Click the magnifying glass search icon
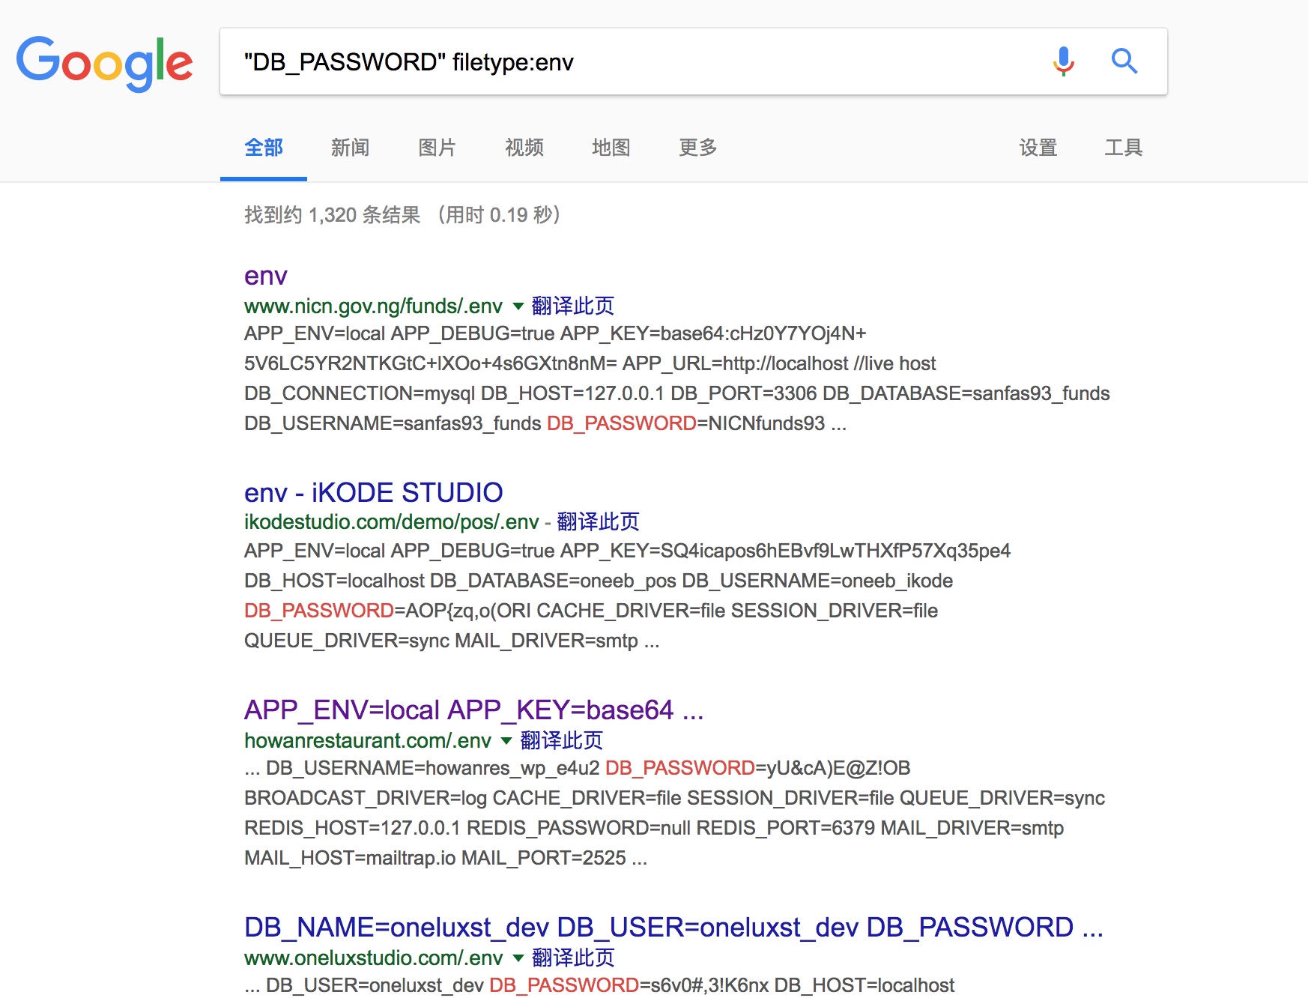This screenshot has height=998, width=1308. 1124,61
